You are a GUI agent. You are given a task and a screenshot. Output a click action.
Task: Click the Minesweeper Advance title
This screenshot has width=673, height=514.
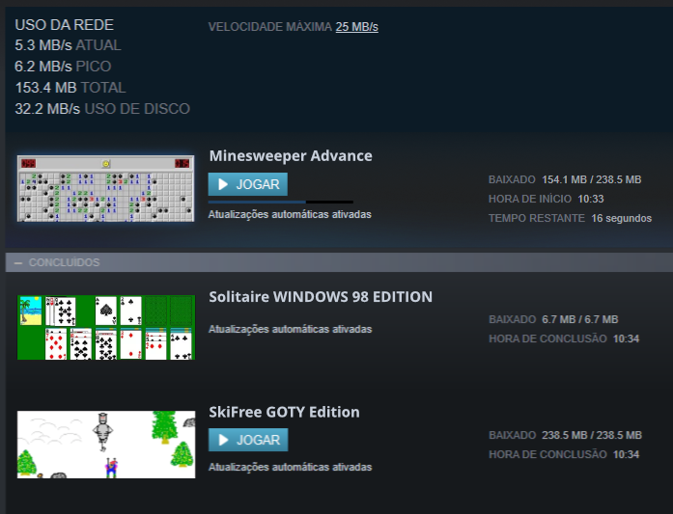click(291, 155)
